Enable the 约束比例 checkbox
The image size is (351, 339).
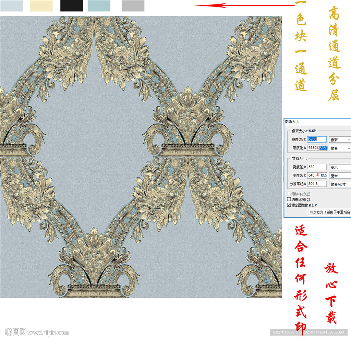[x=289, y=199]
